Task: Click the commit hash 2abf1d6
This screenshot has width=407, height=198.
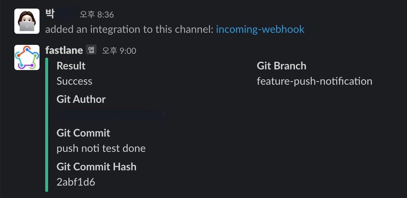Action: pos(76,182)
